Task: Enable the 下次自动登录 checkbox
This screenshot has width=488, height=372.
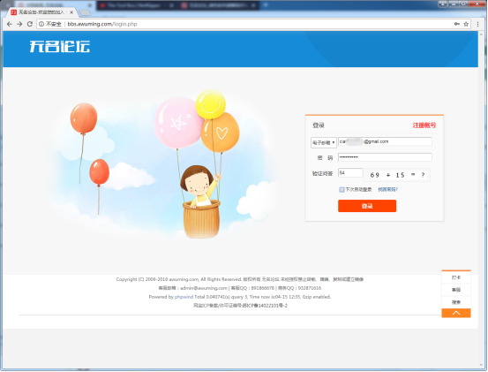Action: [342, 190]
